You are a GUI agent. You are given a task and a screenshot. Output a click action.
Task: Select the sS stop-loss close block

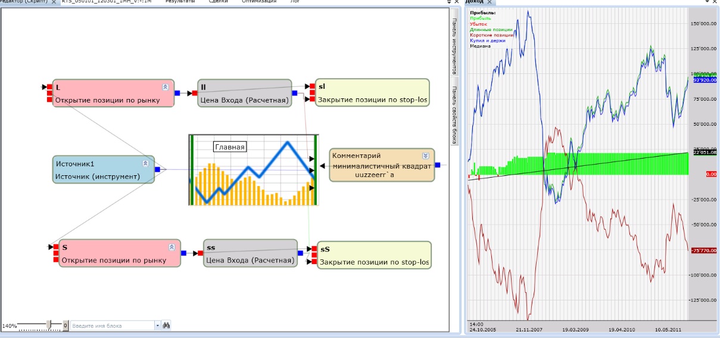(x=373, y=256)
